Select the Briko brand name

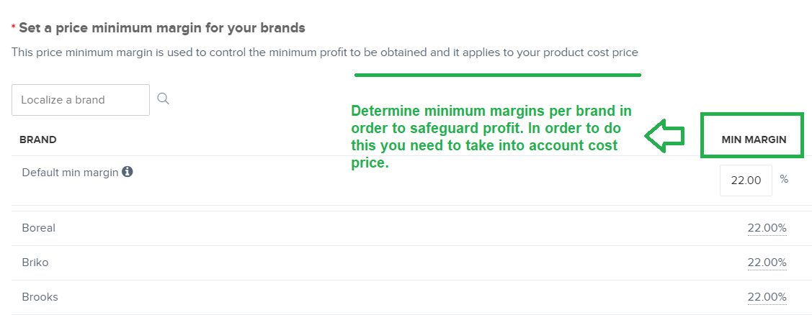(x=35, y=262)
